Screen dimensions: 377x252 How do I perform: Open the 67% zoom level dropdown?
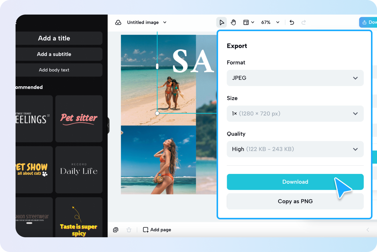click(x=270, y=22)
